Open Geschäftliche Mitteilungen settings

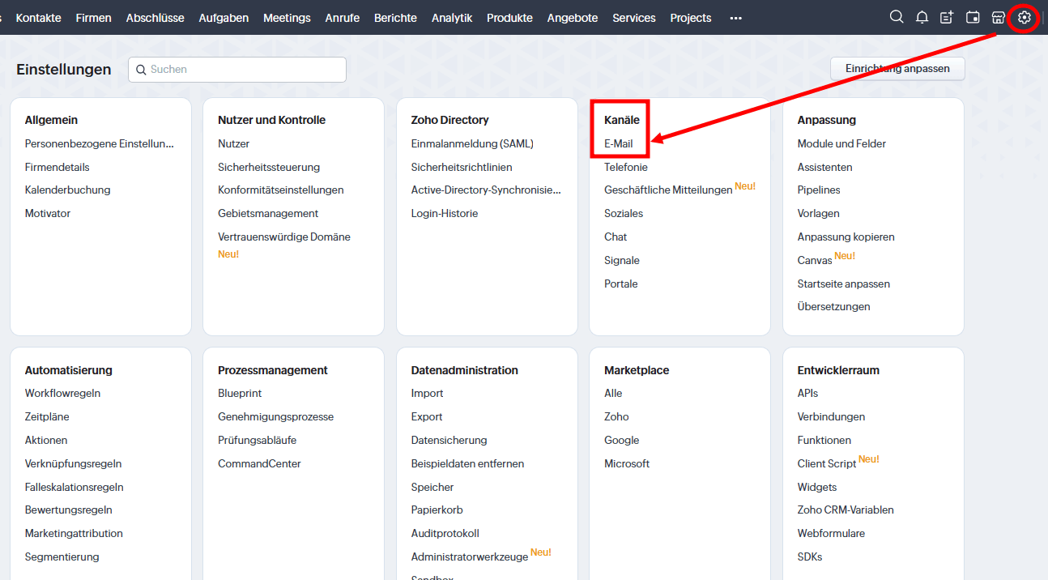(668, 190)
